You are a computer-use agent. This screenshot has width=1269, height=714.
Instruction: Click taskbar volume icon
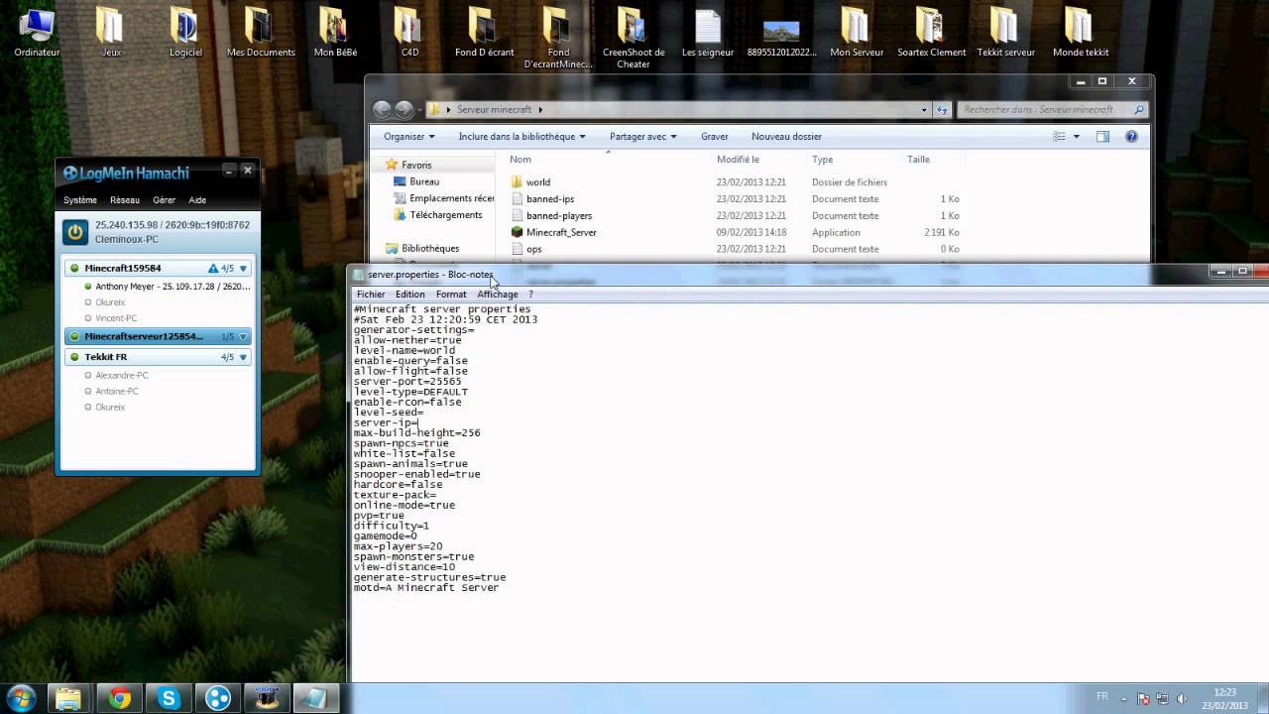click(x=1184, y=698)
